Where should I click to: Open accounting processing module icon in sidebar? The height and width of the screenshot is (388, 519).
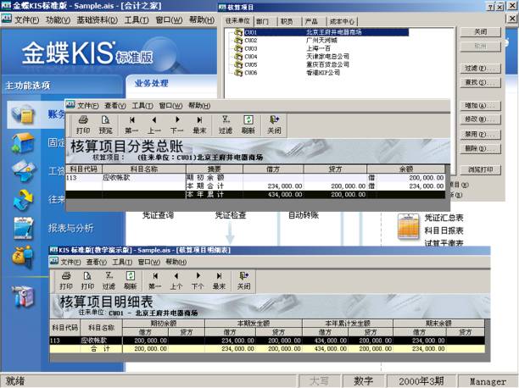point(23,114)
